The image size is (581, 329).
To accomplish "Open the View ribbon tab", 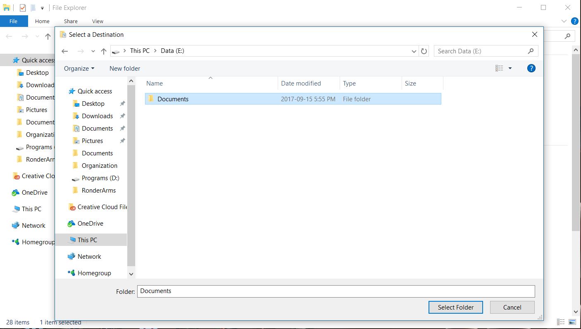I will (98, 21).
